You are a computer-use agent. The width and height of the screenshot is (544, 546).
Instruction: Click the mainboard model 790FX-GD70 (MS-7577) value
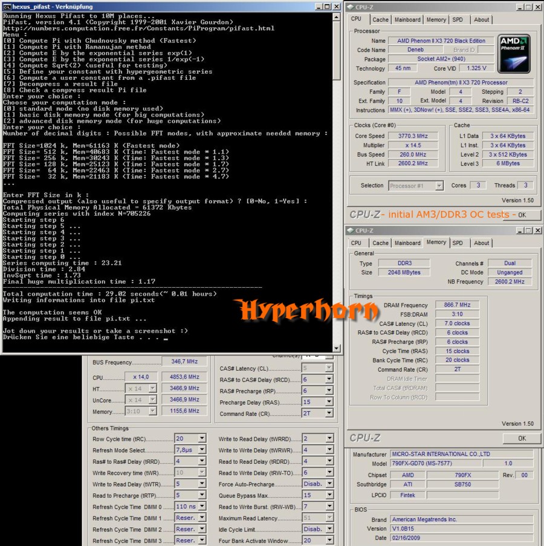click(436, 464)
